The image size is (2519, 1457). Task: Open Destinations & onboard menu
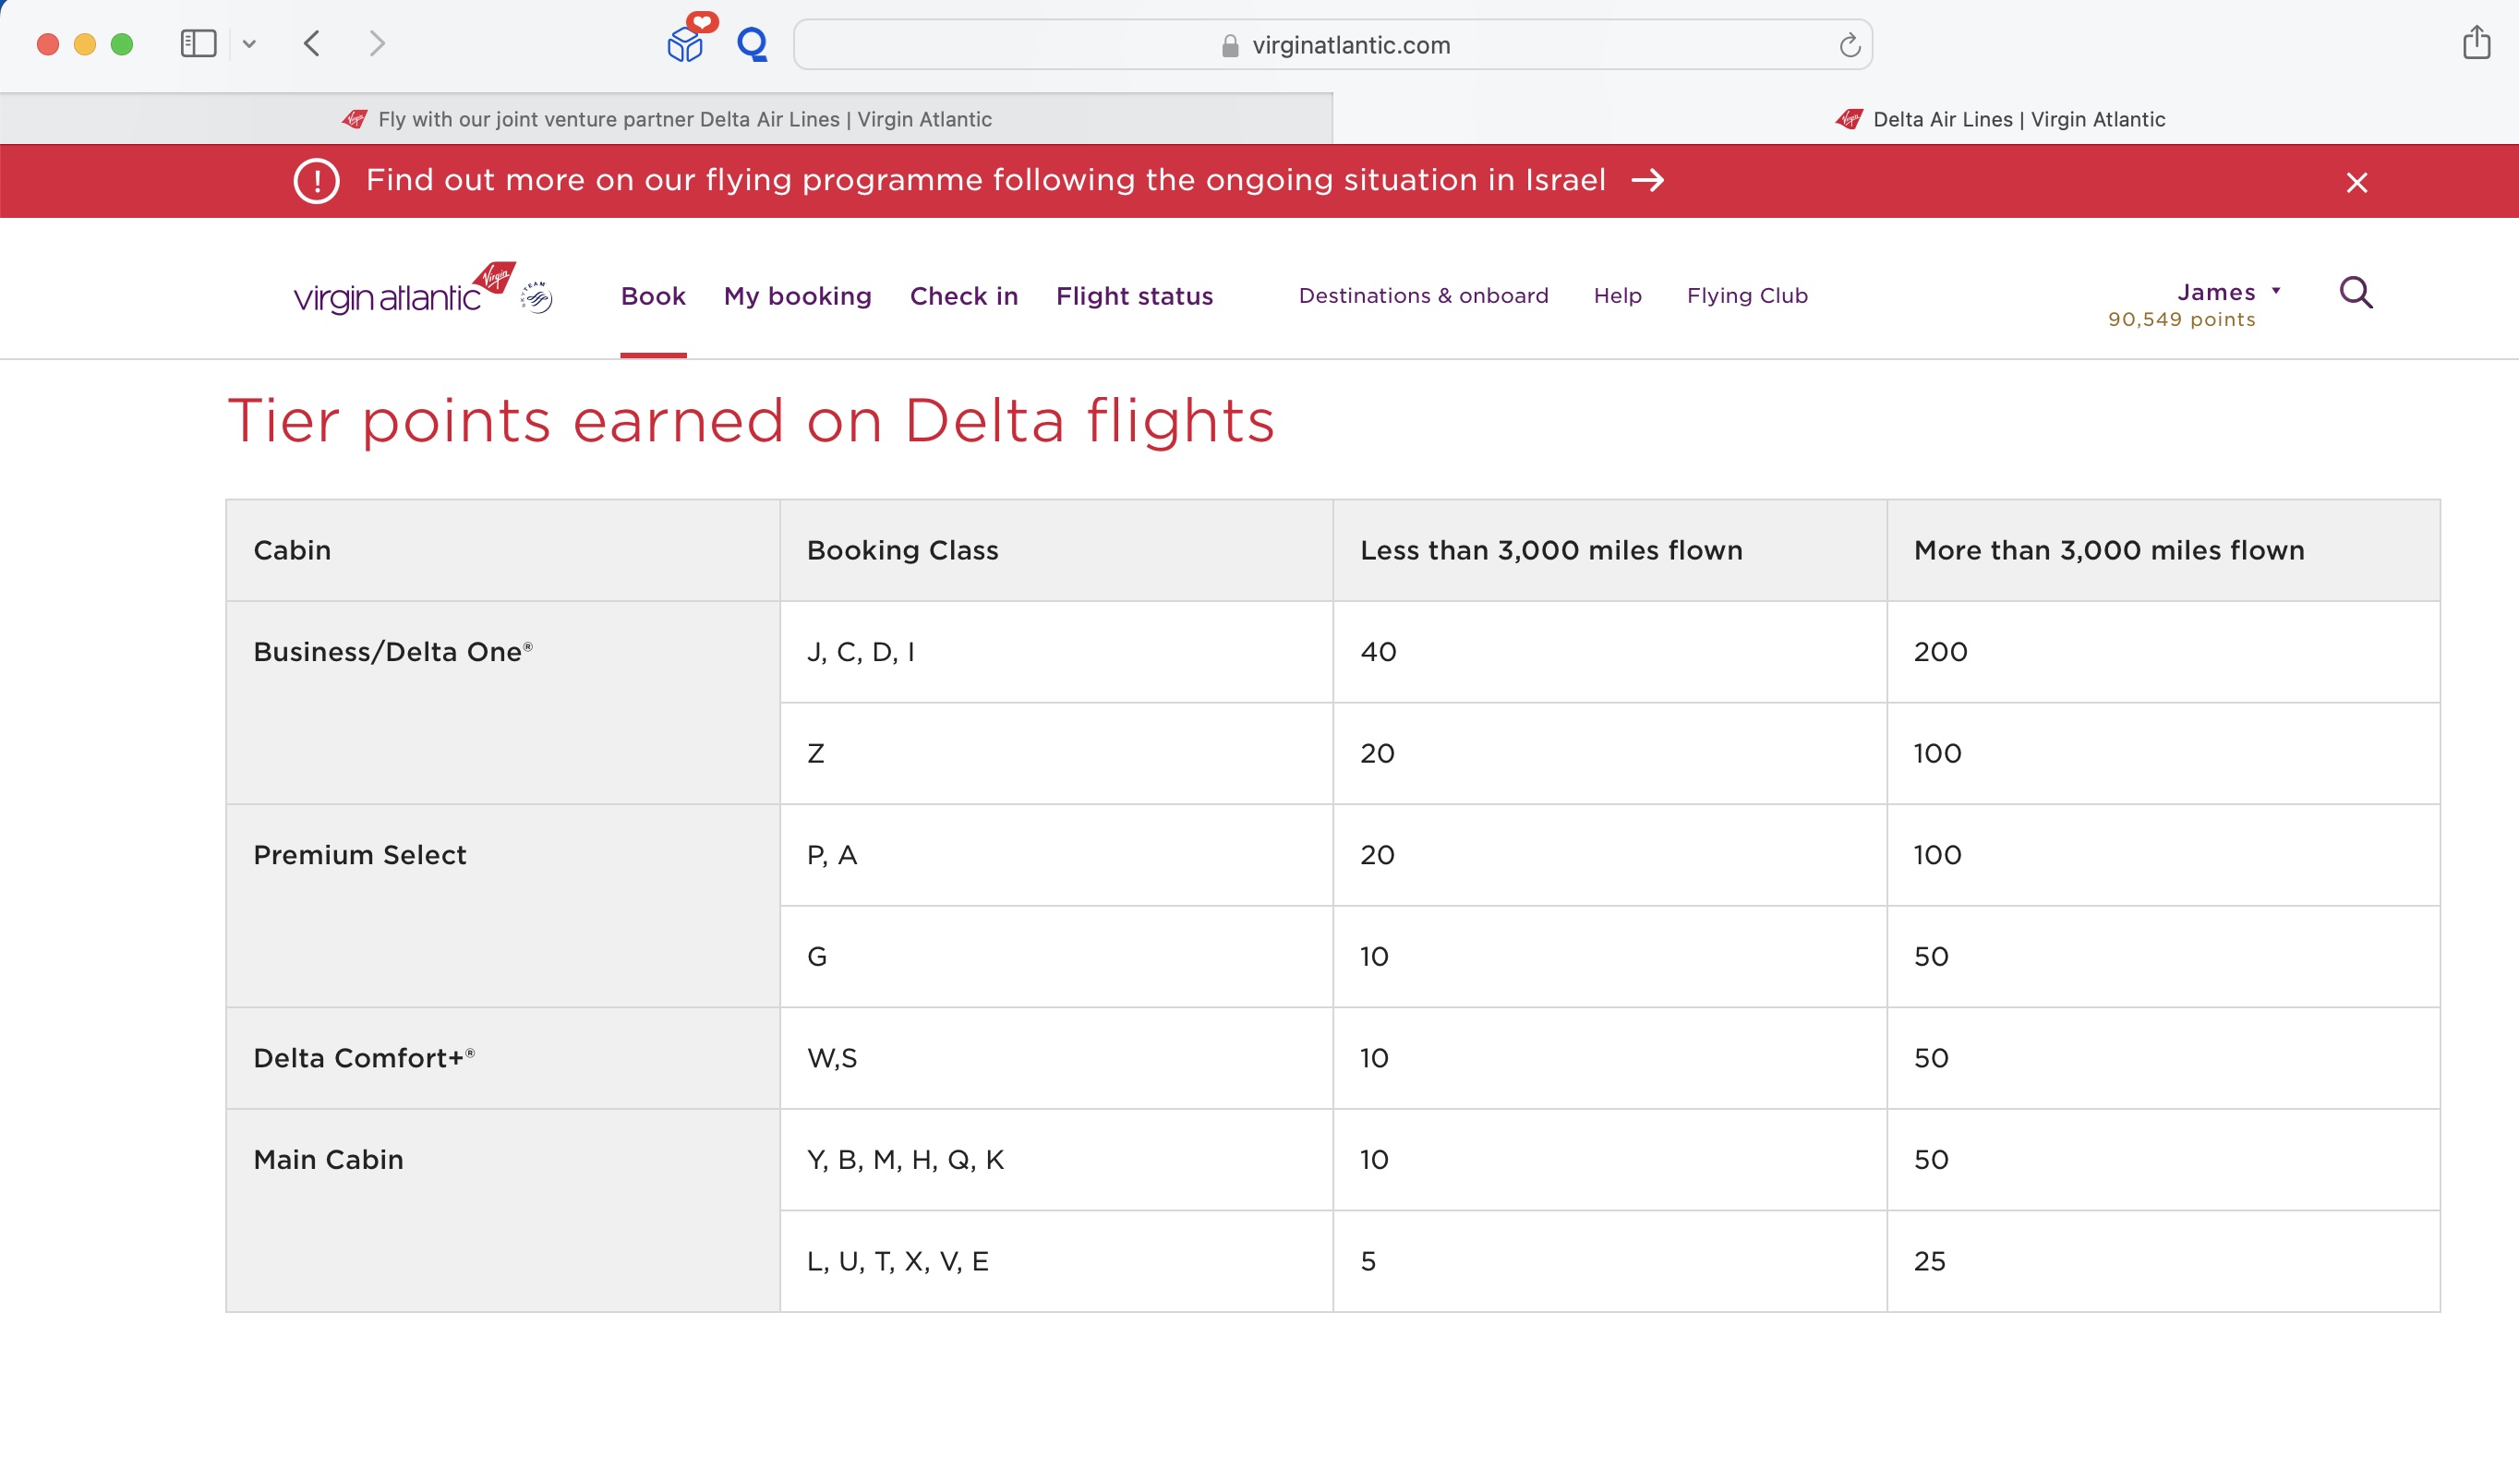click(1424, 295)
